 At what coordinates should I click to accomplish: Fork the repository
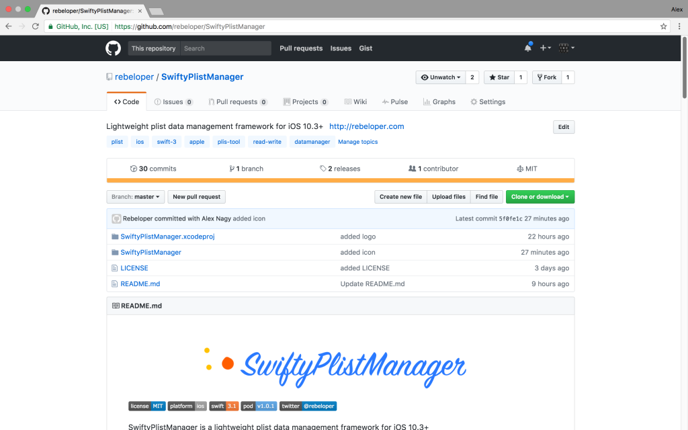point(547,77)
